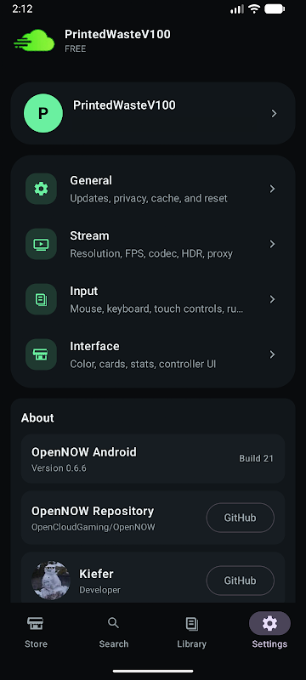Image resolution: width=306 pixels, height=680 pixels.
Task: Click GitHub button for OpenNOW Repository
Action: point(240,518)
